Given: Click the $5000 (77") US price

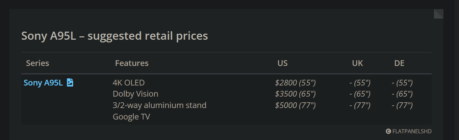Looking at the screenshot, I should 295,105.
